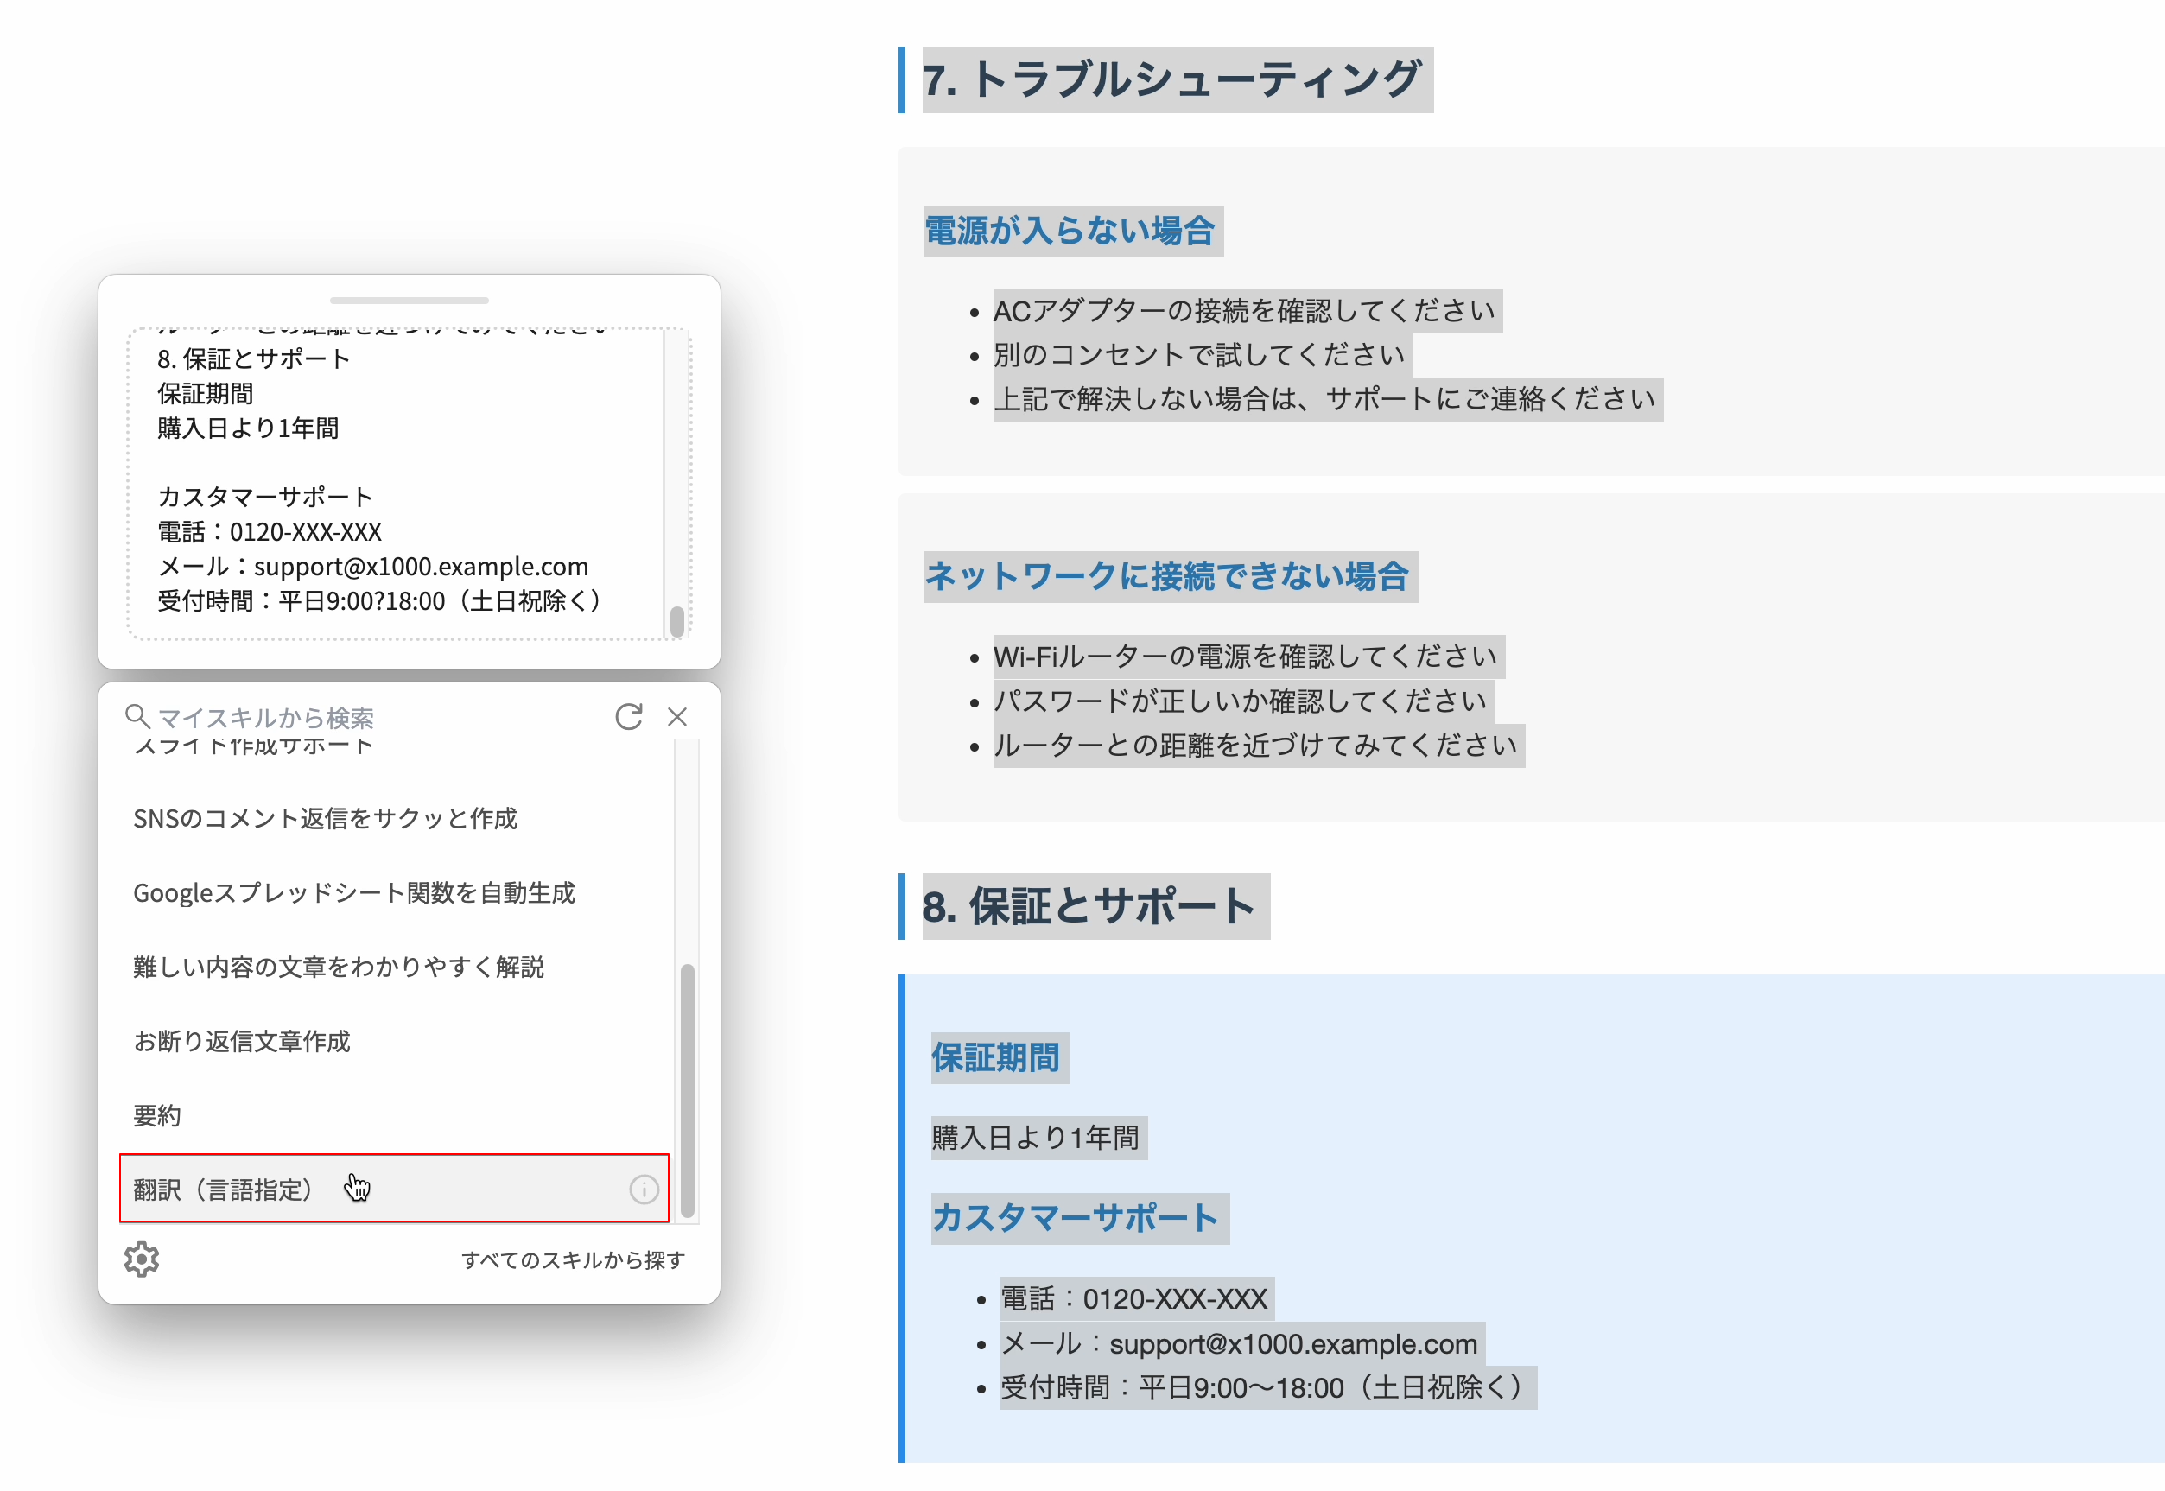Select the 翻訳（言語指定） skill

394,1189
